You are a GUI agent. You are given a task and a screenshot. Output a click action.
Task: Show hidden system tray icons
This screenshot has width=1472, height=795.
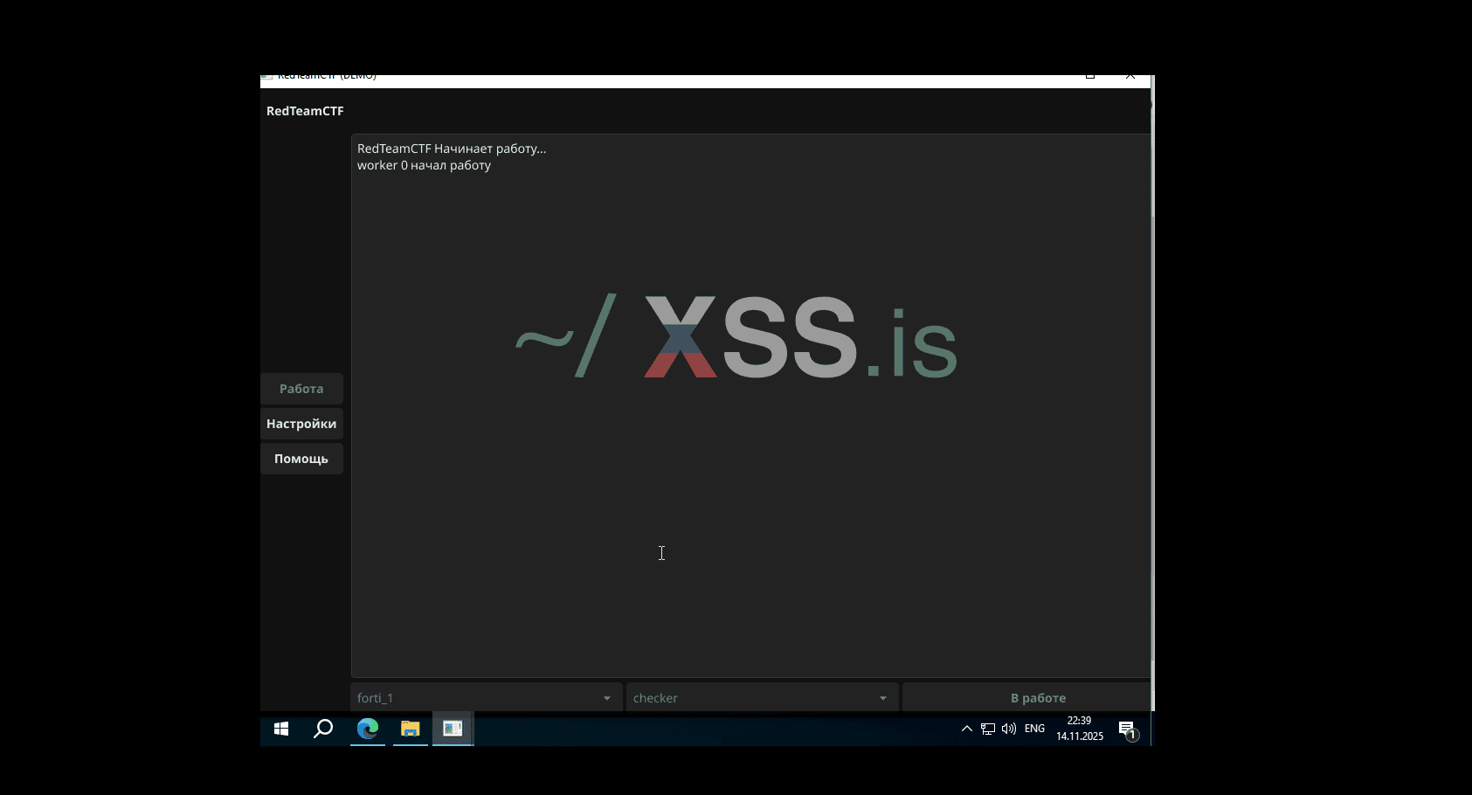coord(966,729)
